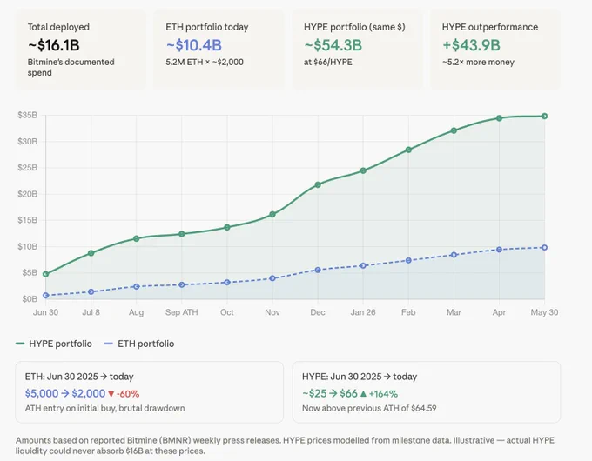Click the green HYPE legend color swatch

20,344
